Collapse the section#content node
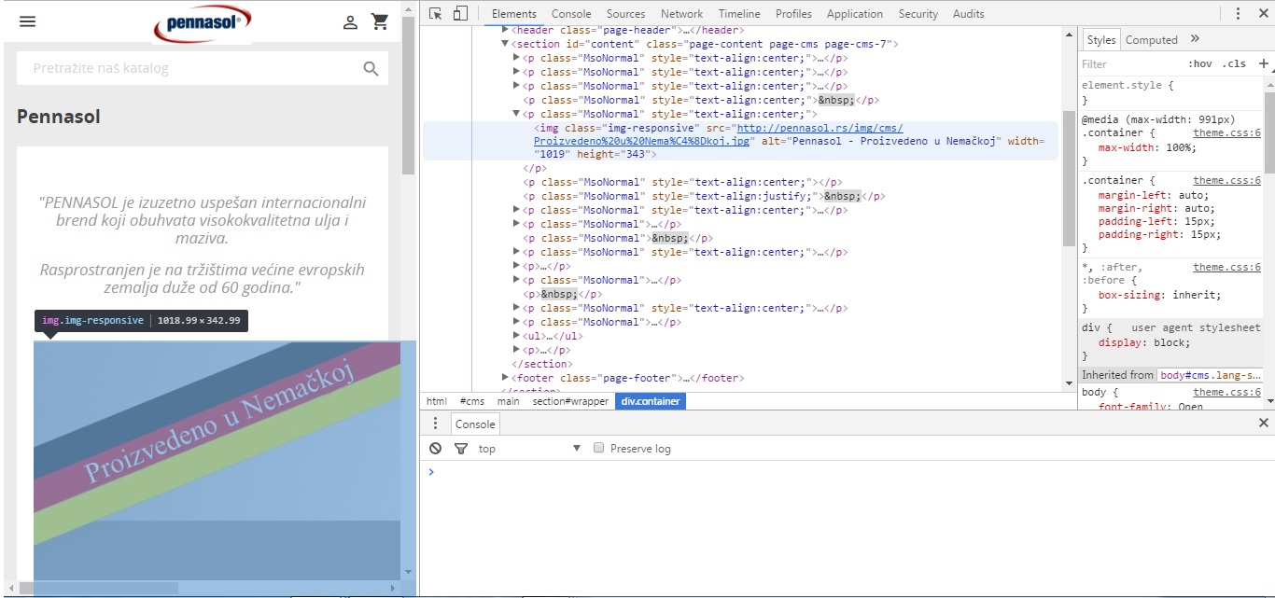This screenshot has width=1275, height=598. [x=505, y=44]
